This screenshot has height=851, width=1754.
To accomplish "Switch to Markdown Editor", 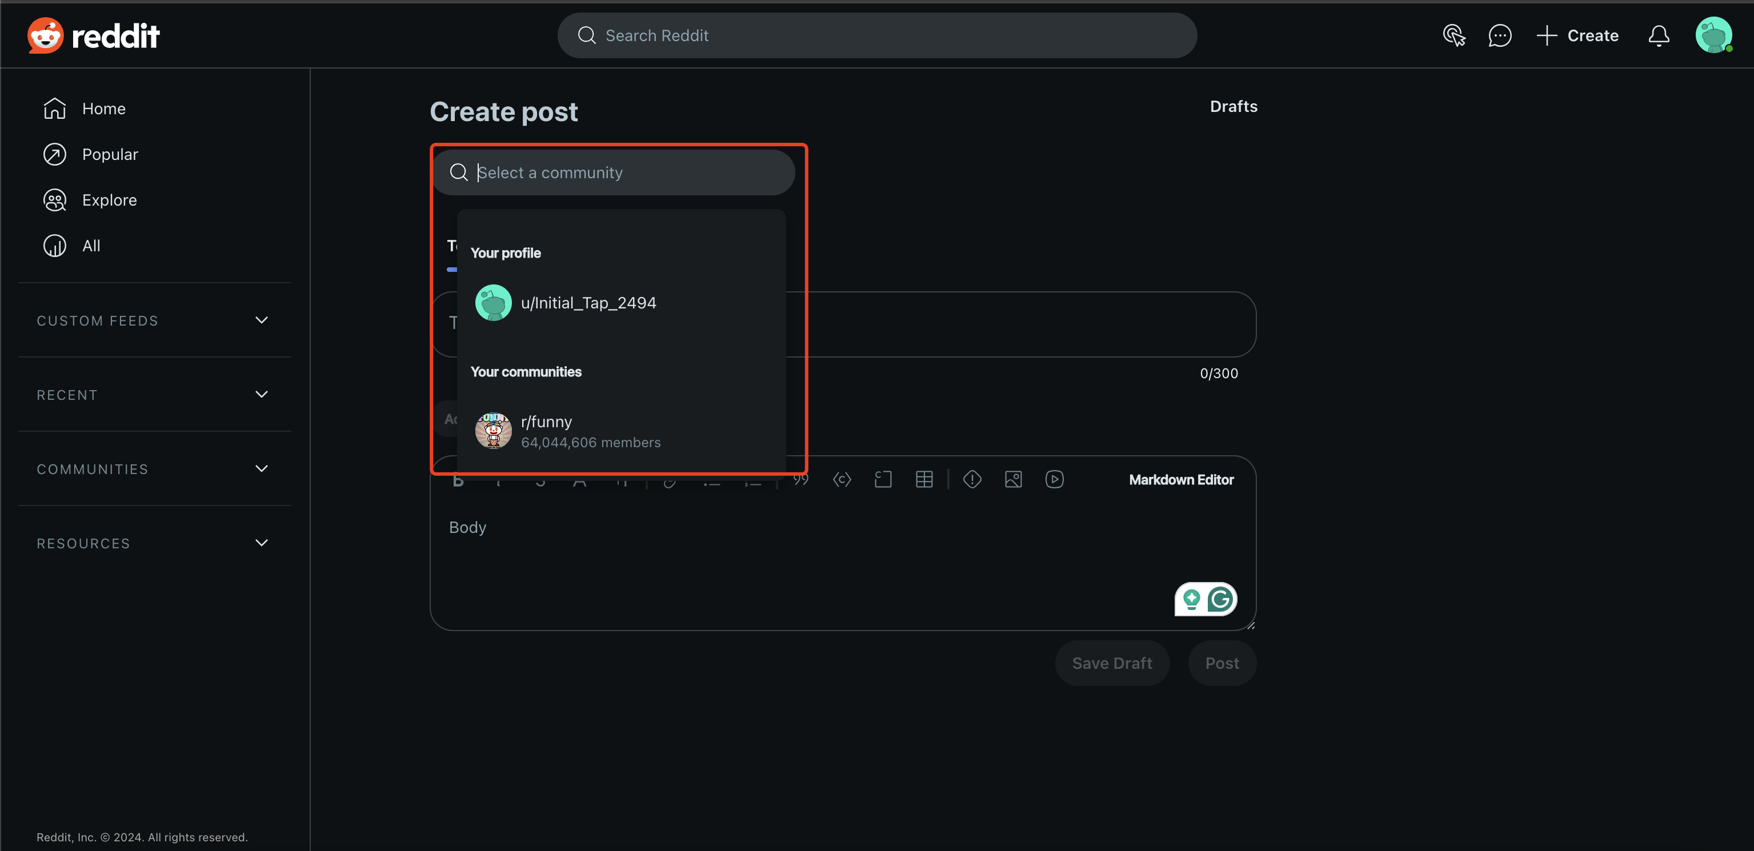I will tap(1181, 479).
